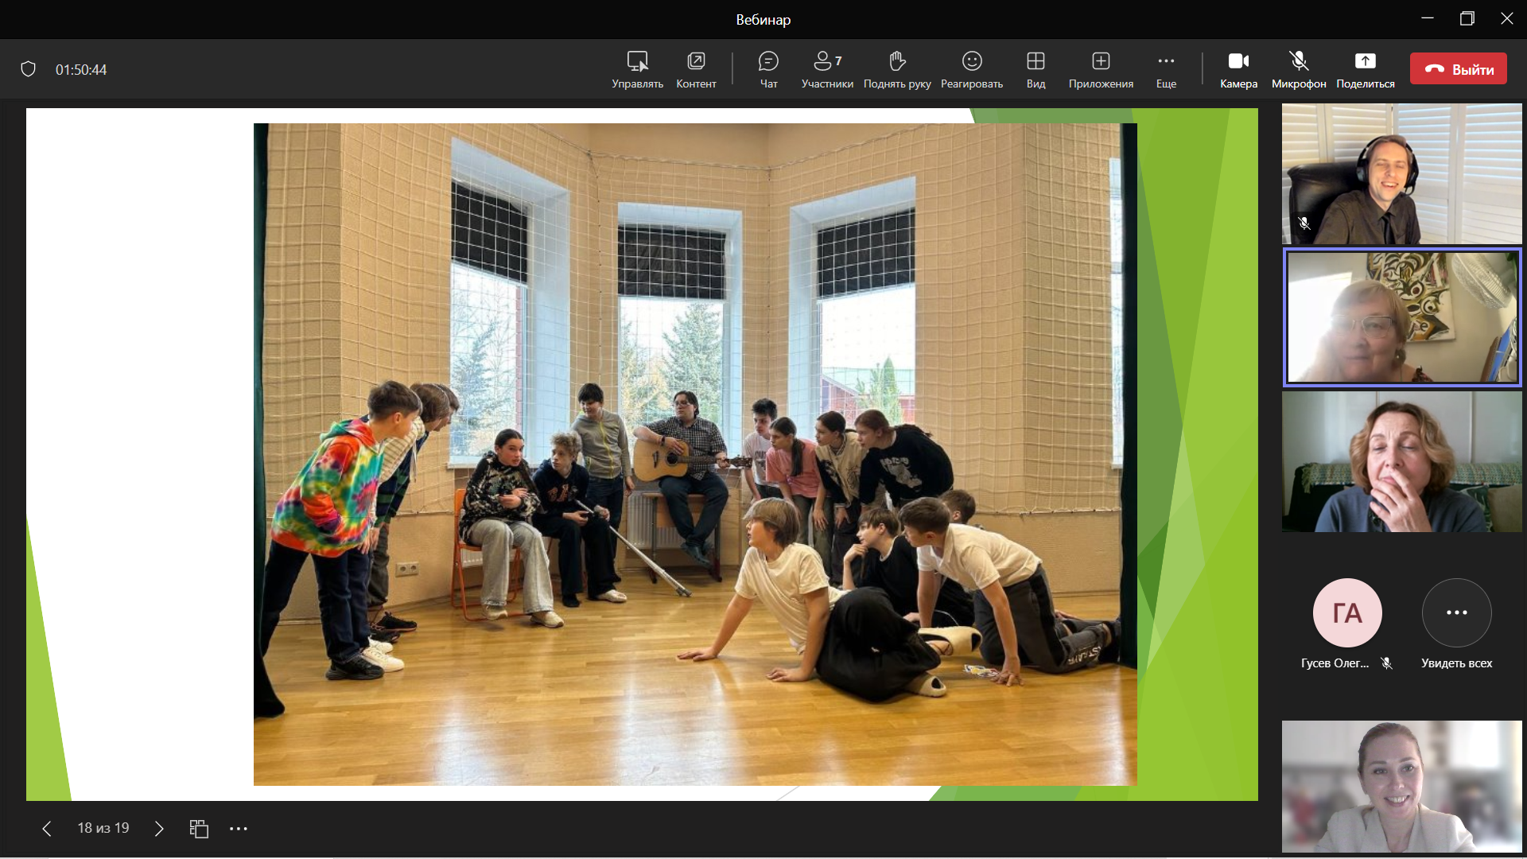Open the Приложения apps icon
The image size is (1527, 859).
tap(1101, 69)
